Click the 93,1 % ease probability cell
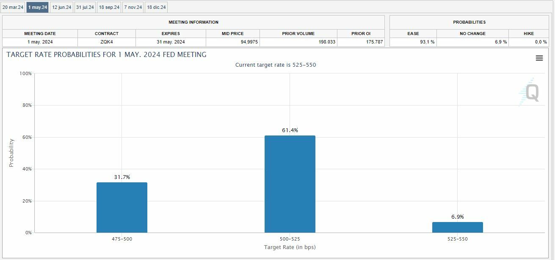 [x=413, y=42]
